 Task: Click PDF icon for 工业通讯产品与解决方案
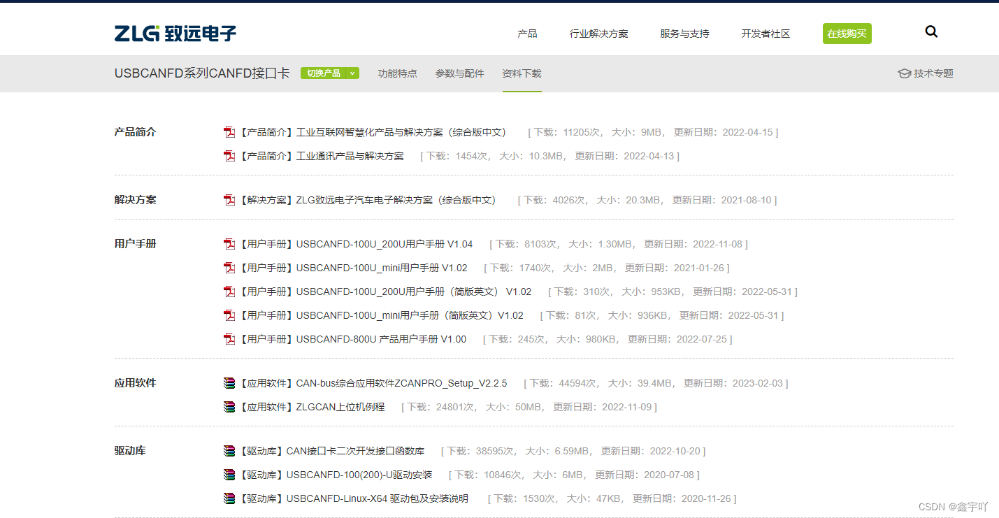229,156
